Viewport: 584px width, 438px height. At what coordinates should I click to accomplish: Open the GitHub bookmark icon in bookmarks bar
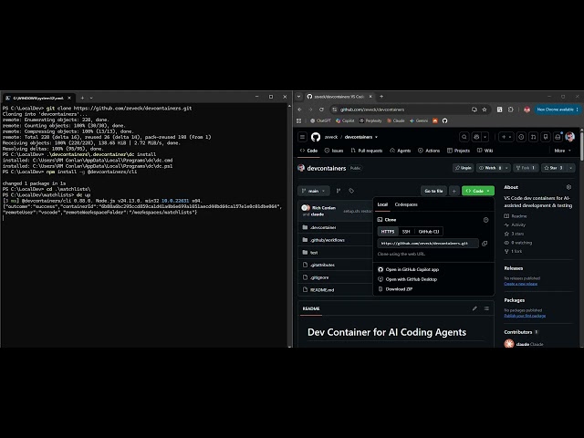(444, 120)
